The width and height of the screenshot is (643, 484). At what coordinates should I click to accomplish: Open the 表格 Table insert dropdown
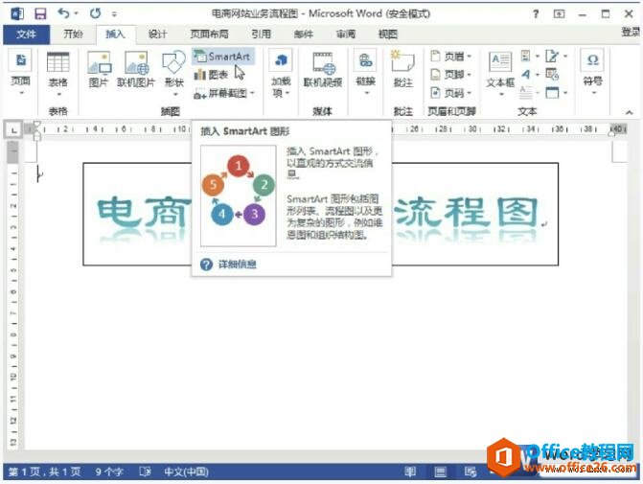(x=57, y=74)
